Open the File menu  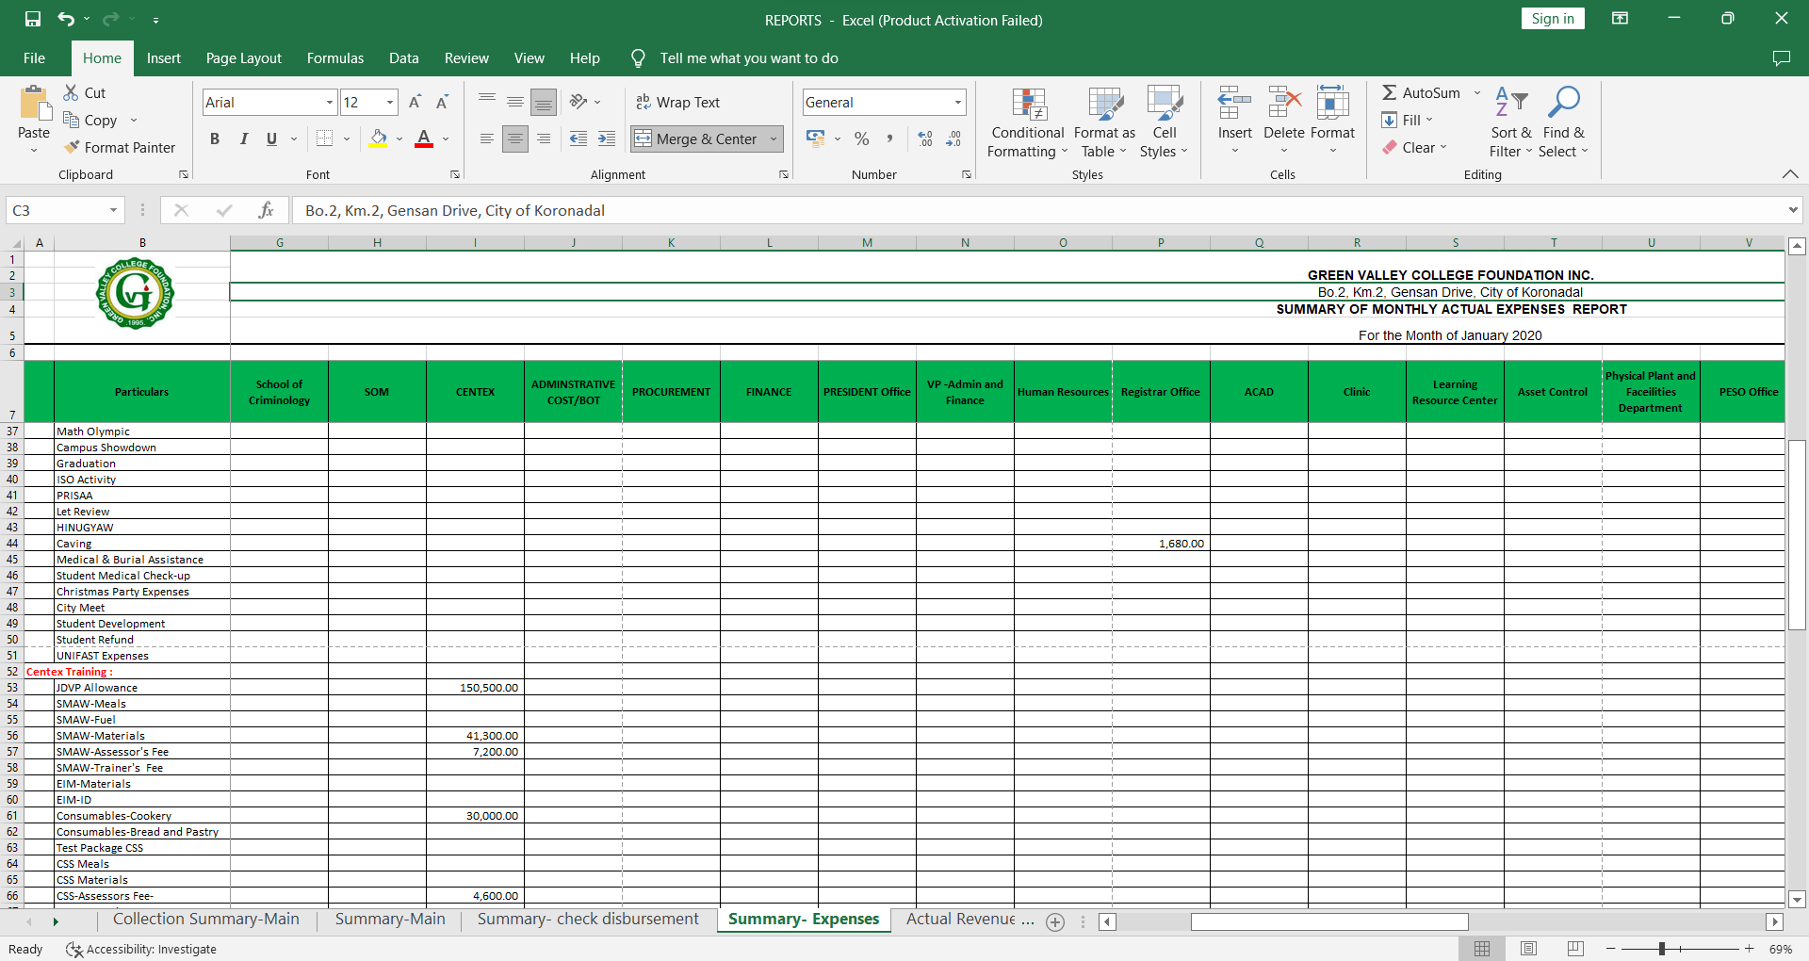tap(34, 57)
